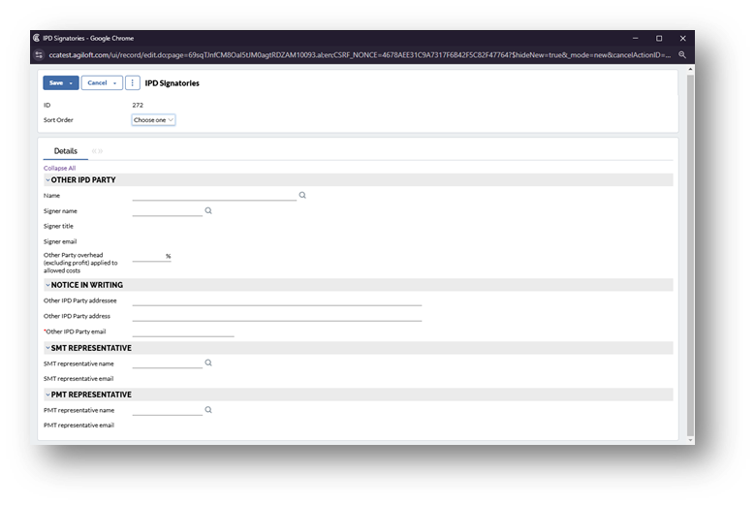Click the Collapse All link

(x=59, y=168)
